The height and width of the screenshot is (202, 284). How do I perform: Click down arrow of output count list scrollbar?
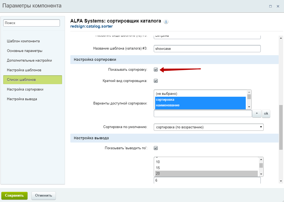point(261,174)
